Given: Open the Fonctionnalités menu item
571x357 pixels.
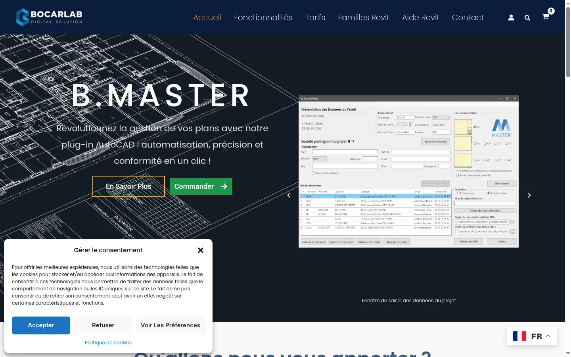Looking at the screenshot, I should (x=263, y=17).
